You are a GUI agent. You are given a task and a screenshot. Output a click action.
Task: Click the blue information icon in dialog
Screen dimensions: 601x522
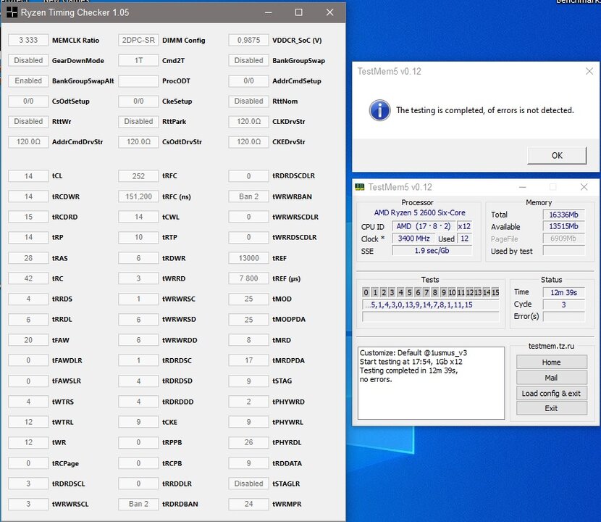tap(379, 110)
